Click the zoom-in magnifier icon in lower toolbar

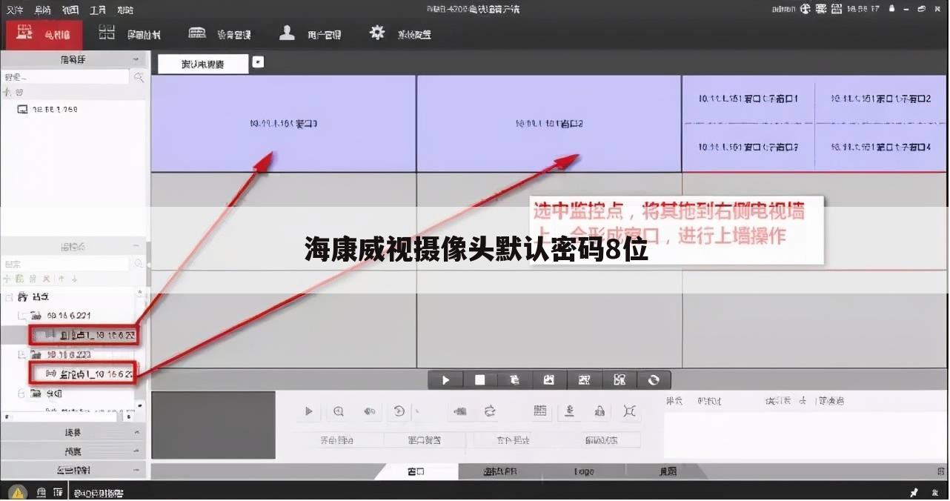pyautogui.click(x=339, y=411)
